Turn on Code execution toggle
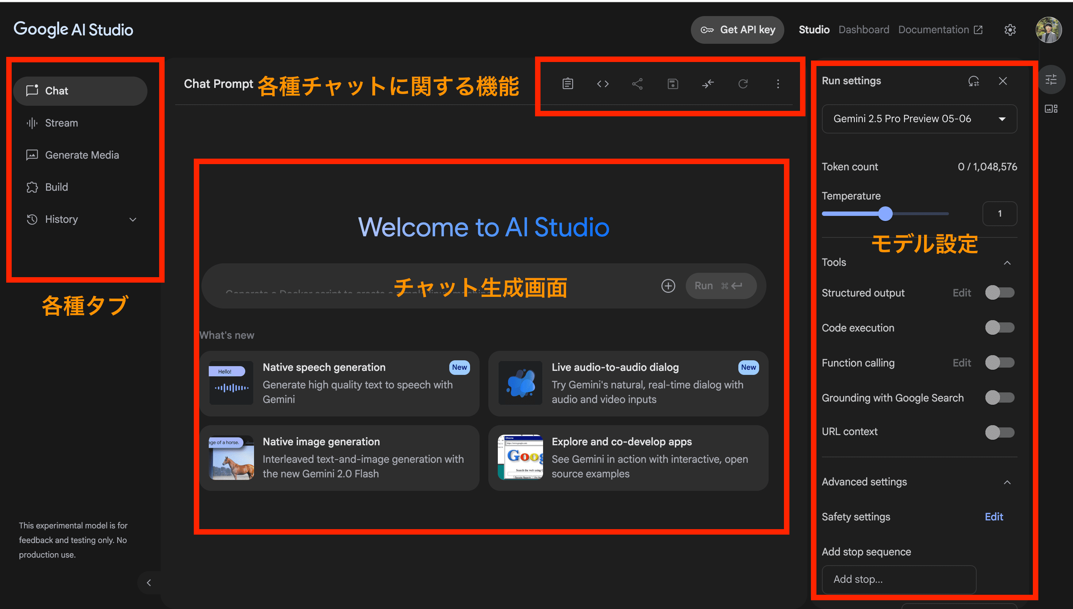Image resolution: width=1073 pixels, height=609 pixels. click(999, 327)
